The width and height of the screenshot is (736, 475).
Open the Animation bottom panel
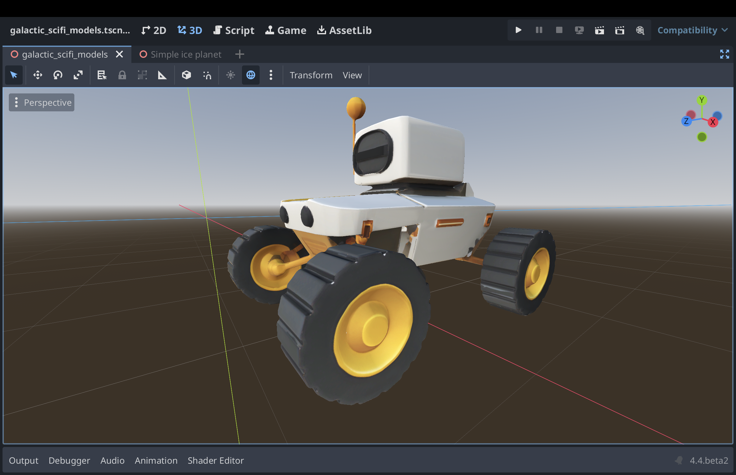[156, 461]
